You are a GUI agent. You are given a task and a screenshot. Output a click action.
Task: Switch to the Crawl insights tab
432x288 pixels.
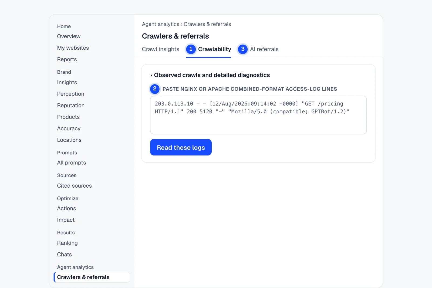point(161,49)
